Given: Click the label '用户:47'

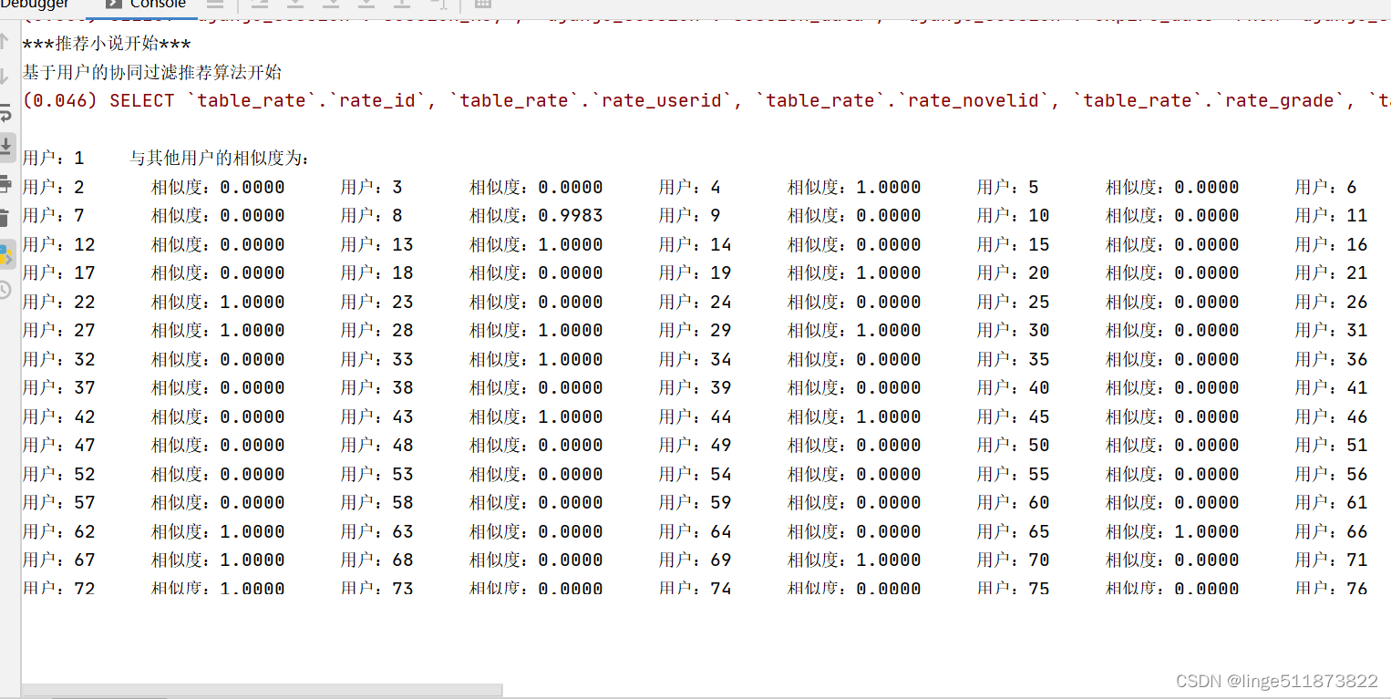Looking at the screenshot, I should tap(58, 446).
